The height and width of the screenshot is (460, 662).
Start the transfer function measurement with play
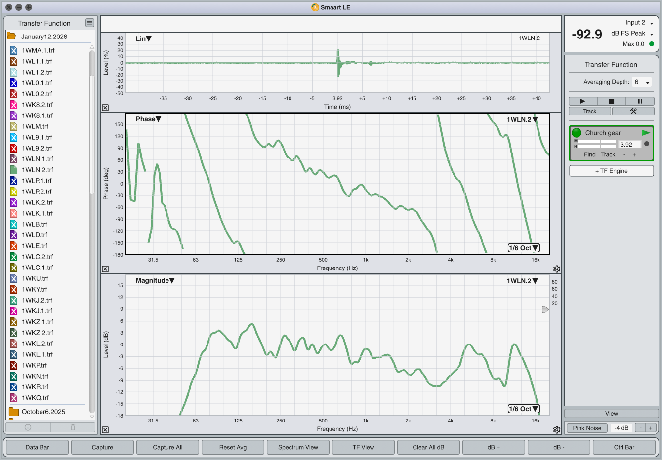pyautogui.click(x=582, y=101)
